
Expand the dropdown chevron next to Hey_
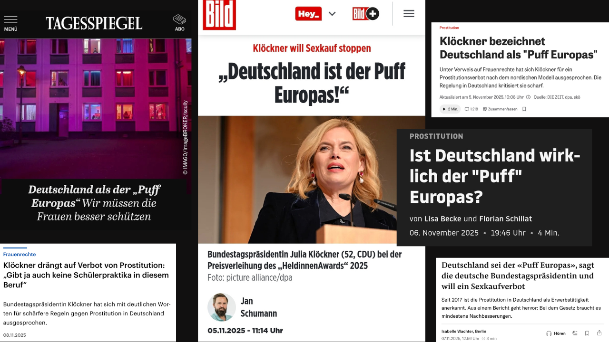coord(332,14)
